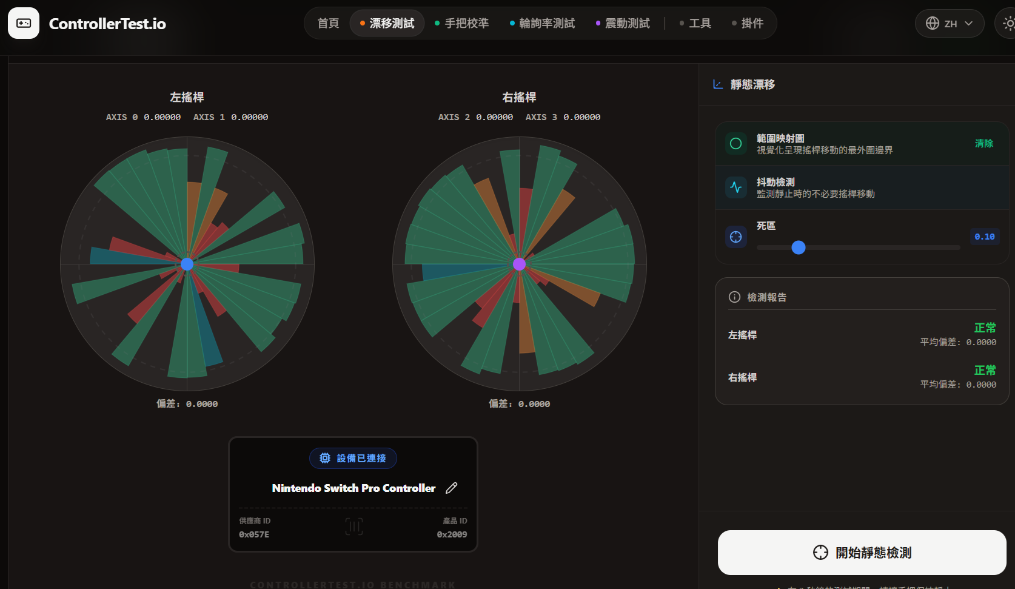The height and width of the screenshot is (589, 1015).
Task: Click the 清除 link to clear range map
Action: [x=983, y=144]
